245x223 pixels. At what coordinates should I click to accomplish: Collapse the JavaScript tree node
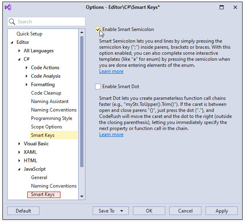point(19,169)
